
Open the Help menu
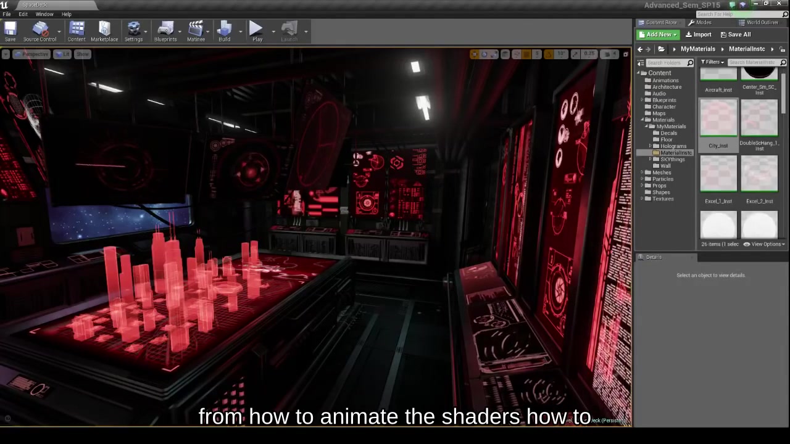click(x=66, y=14)
